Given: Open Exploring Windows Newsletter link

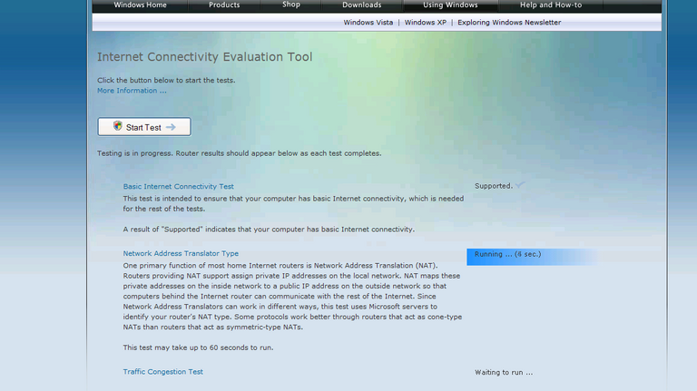Looking at the screenshot, I should (509, 22).
